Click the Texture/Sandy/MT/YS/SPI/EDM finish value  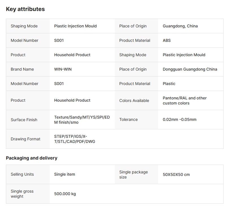[x=82, y=120]
